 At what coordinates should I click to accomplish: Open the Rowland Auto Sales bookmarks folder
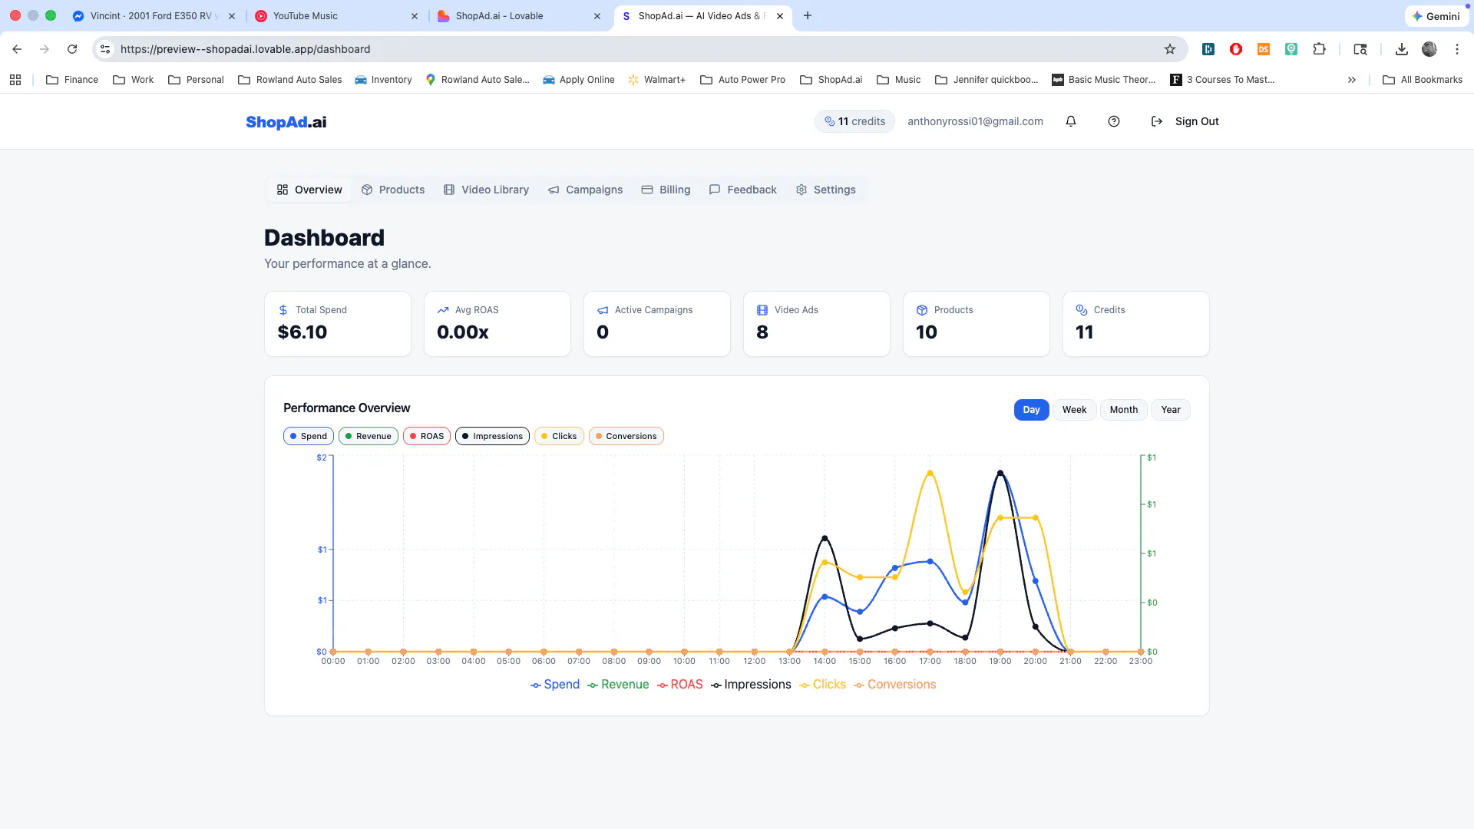click(x=290, y=80)
